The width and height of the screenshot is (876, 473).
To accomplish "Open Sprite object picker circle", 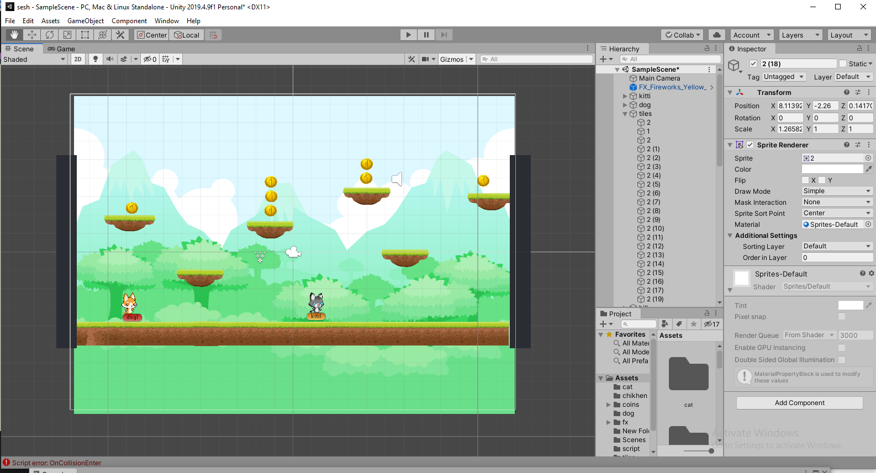I will [x=868, y=158].
